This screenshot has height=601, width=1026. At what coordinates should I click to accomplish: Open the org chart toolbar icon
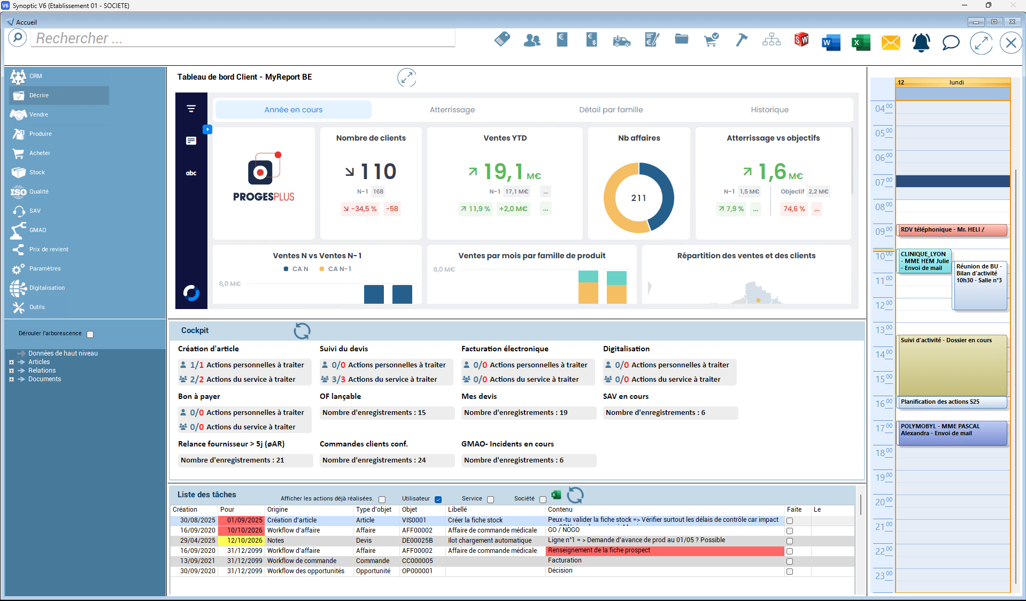pyautogui.click(x=772, y=40)
